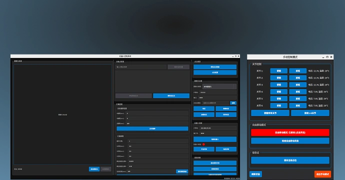Apply spindle offset with 应用偏移 button

152,128
